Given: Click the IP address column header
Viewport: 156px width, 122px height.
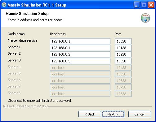Looking at the screenshot, I should (x=58, y=34).
